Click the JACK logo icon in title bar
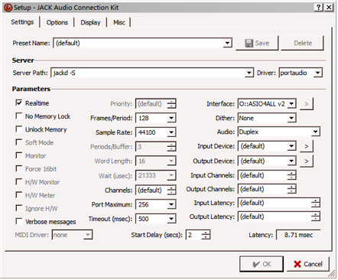 coord(8,8)
